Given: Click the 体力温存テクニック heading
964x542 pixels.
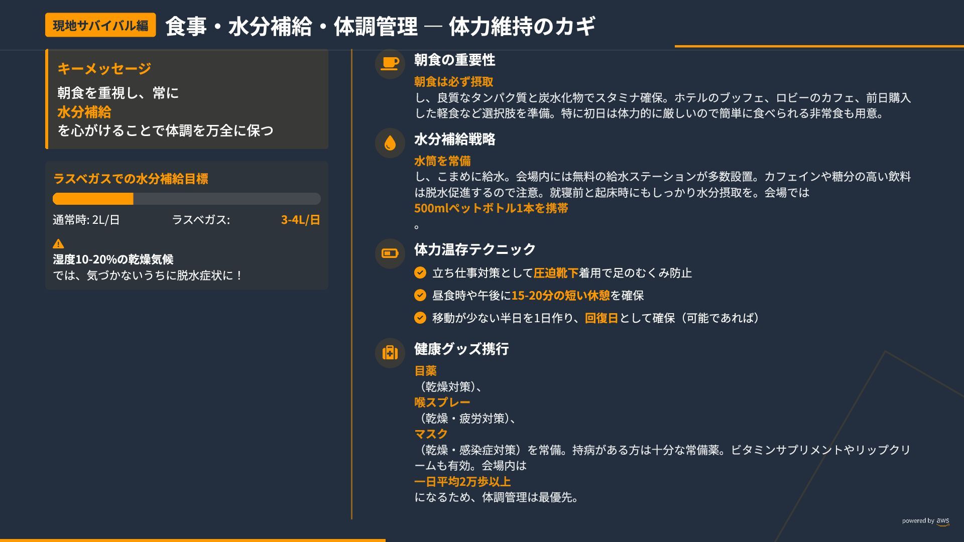Looking at the screenshot, I should click(x=474, y=249).
